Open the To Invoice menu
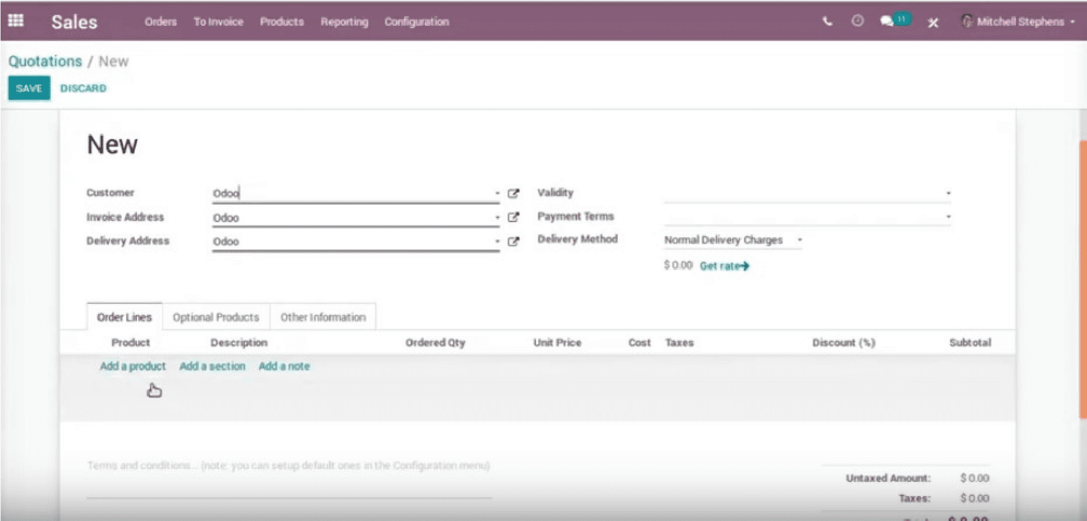This screenshot has width=1087, height=521. [219, 21]
